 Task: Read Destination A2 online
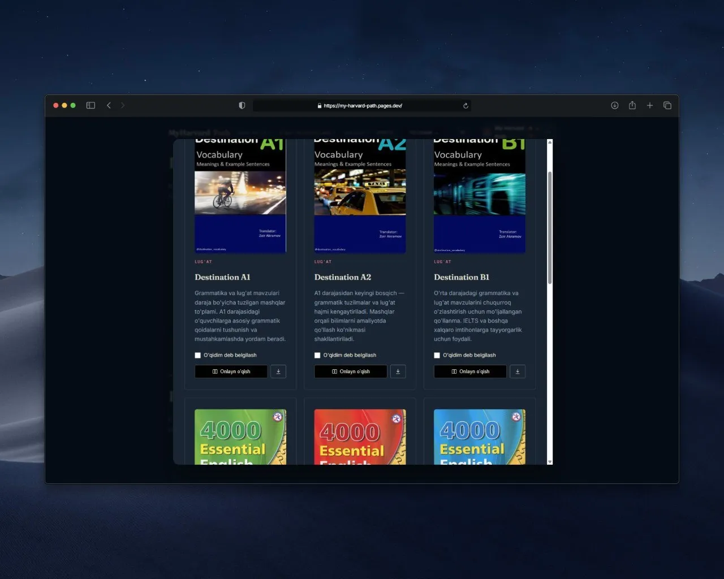pyautogui.click(x=351, y=371)
